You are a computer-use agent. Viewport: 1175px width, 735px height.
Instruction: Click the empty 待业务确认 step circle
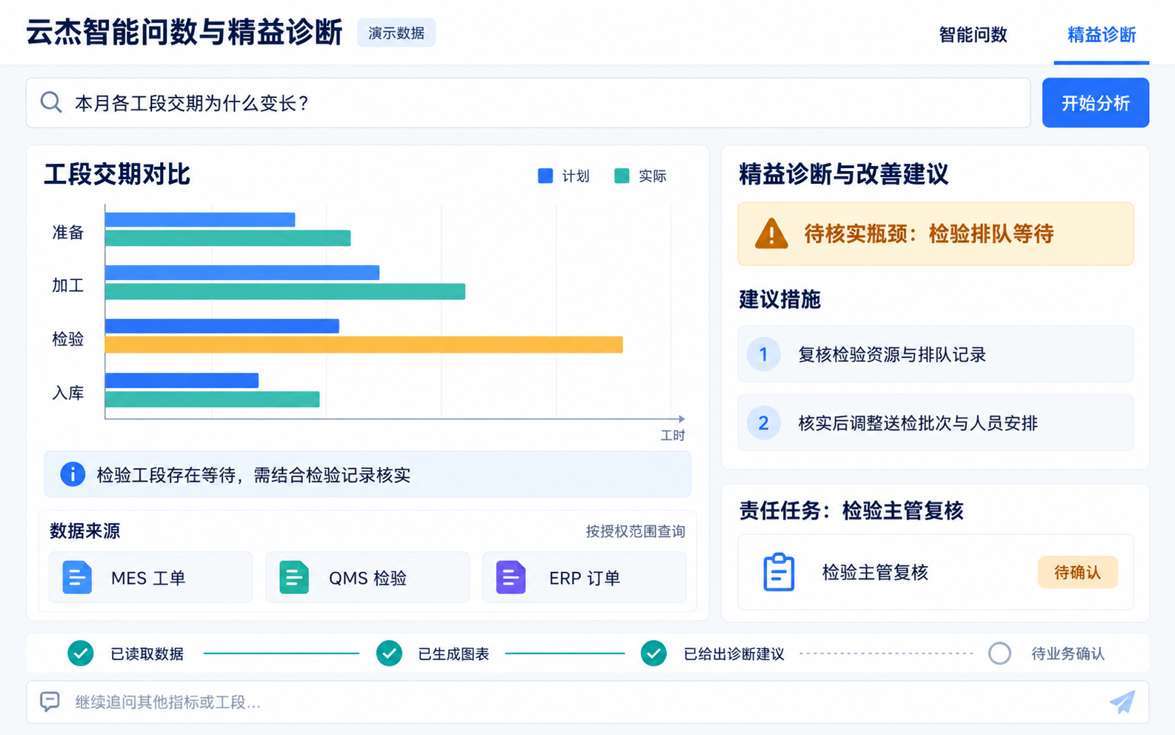pos(999,653)
